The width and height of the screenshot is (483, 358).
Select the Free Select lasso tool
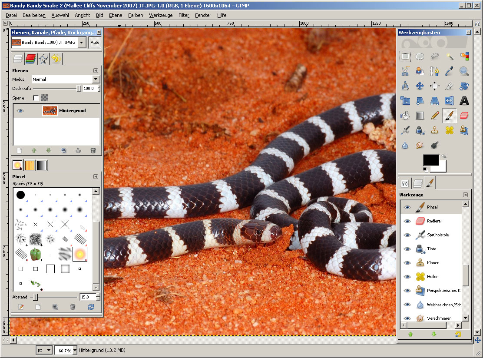click(x=434, y=56)
